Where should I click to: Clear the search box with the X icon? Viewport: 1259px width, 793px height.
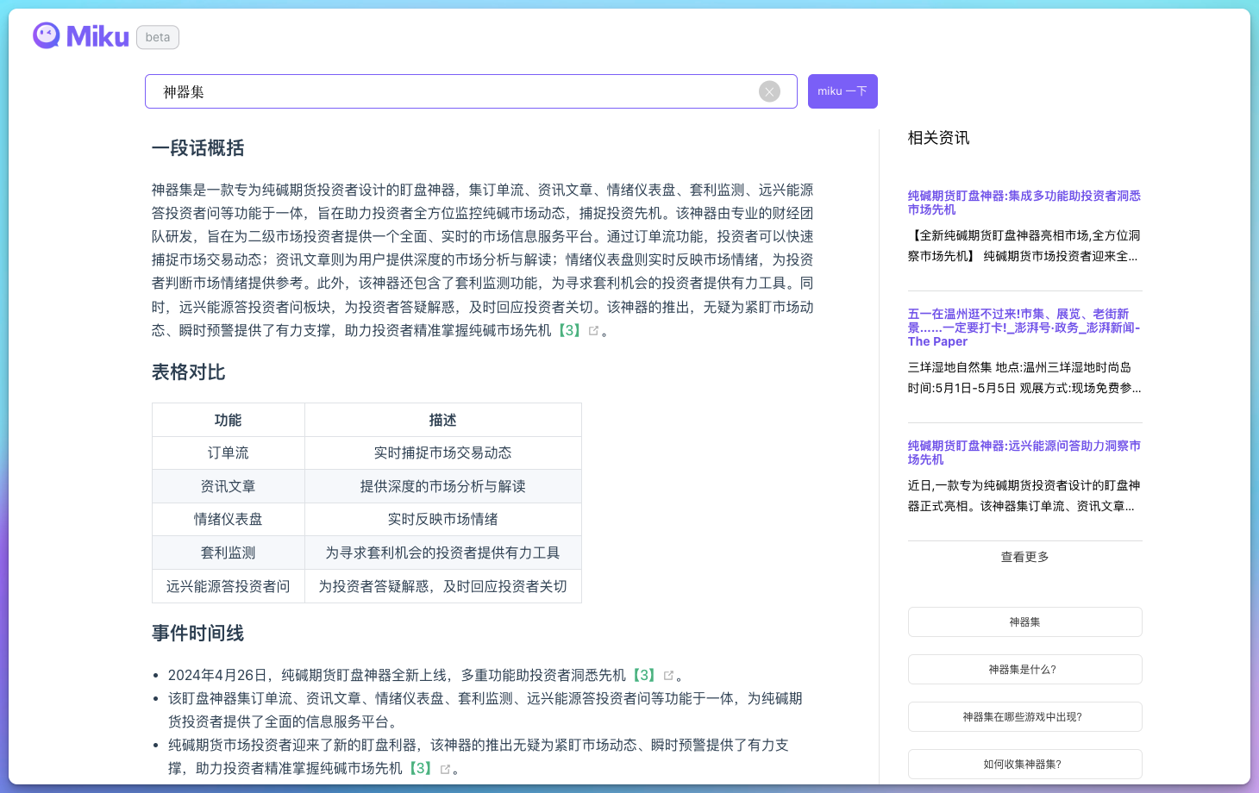[769, 91]
